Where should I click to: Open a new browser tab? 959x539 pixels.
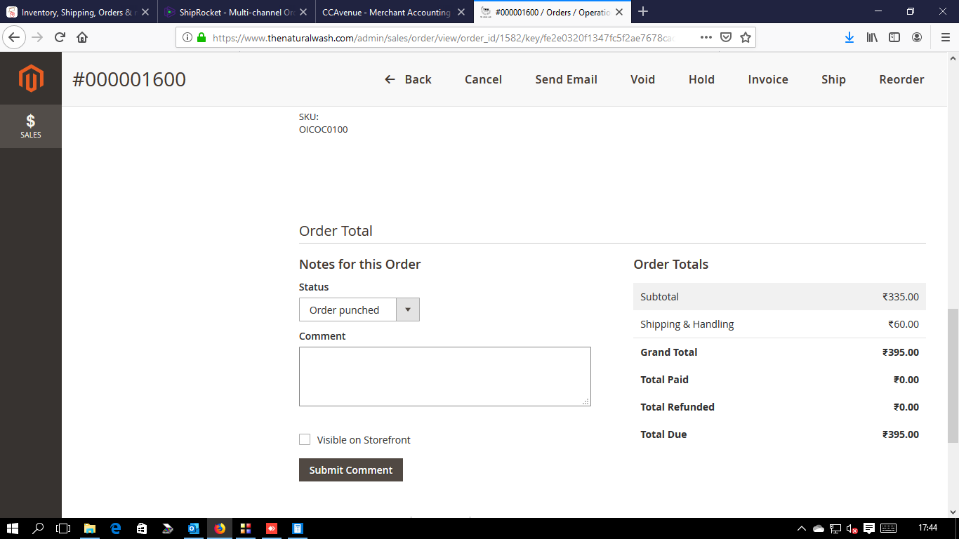643,12
